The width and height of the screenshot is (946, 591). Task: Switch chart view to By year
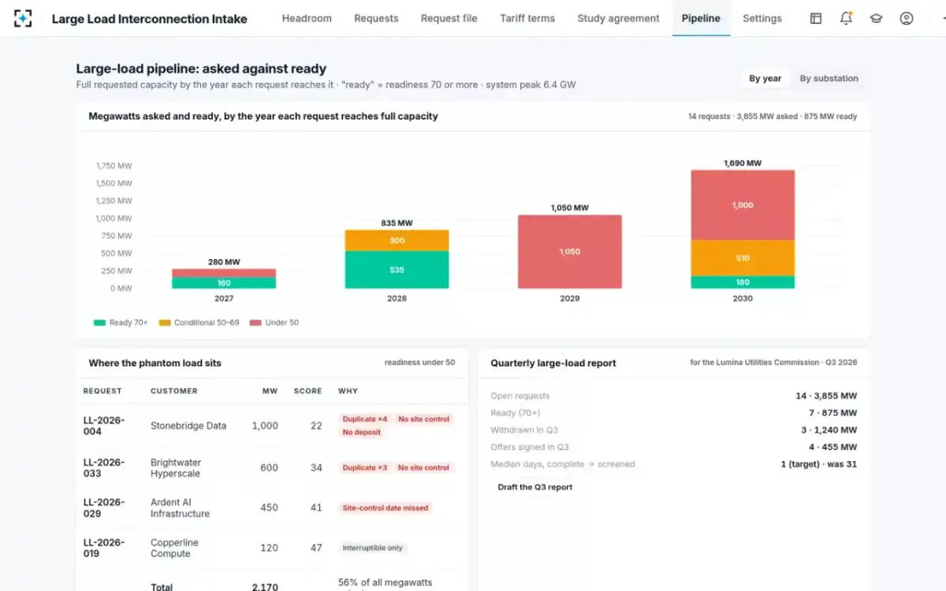coord(765,78)
